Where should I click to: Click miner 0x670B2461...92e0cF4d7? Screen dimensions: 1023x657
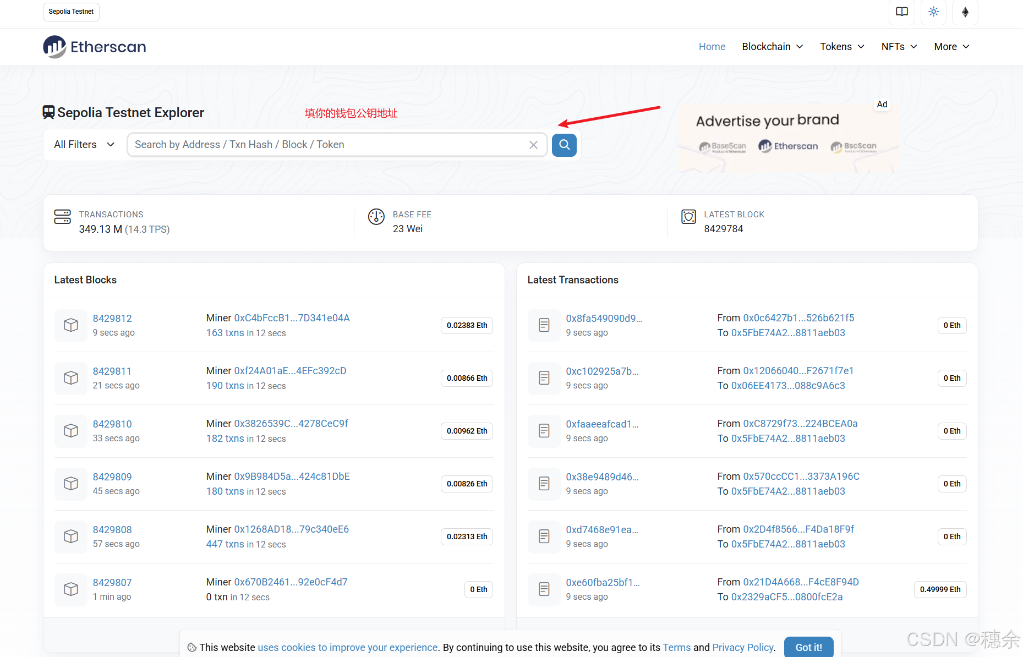(x=291, y=582)
